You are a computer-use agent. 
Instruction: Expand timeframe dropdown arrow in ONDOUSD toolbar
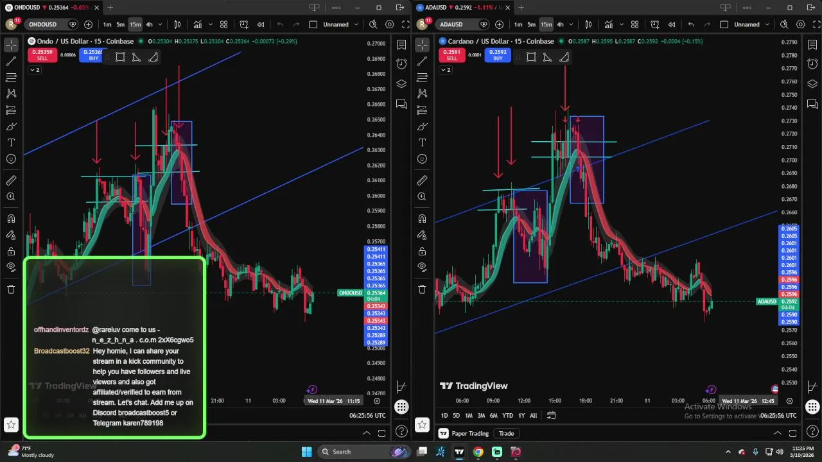tap(160, 24)
